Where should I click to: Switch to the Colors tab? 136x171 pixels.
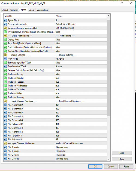[31, 10]
